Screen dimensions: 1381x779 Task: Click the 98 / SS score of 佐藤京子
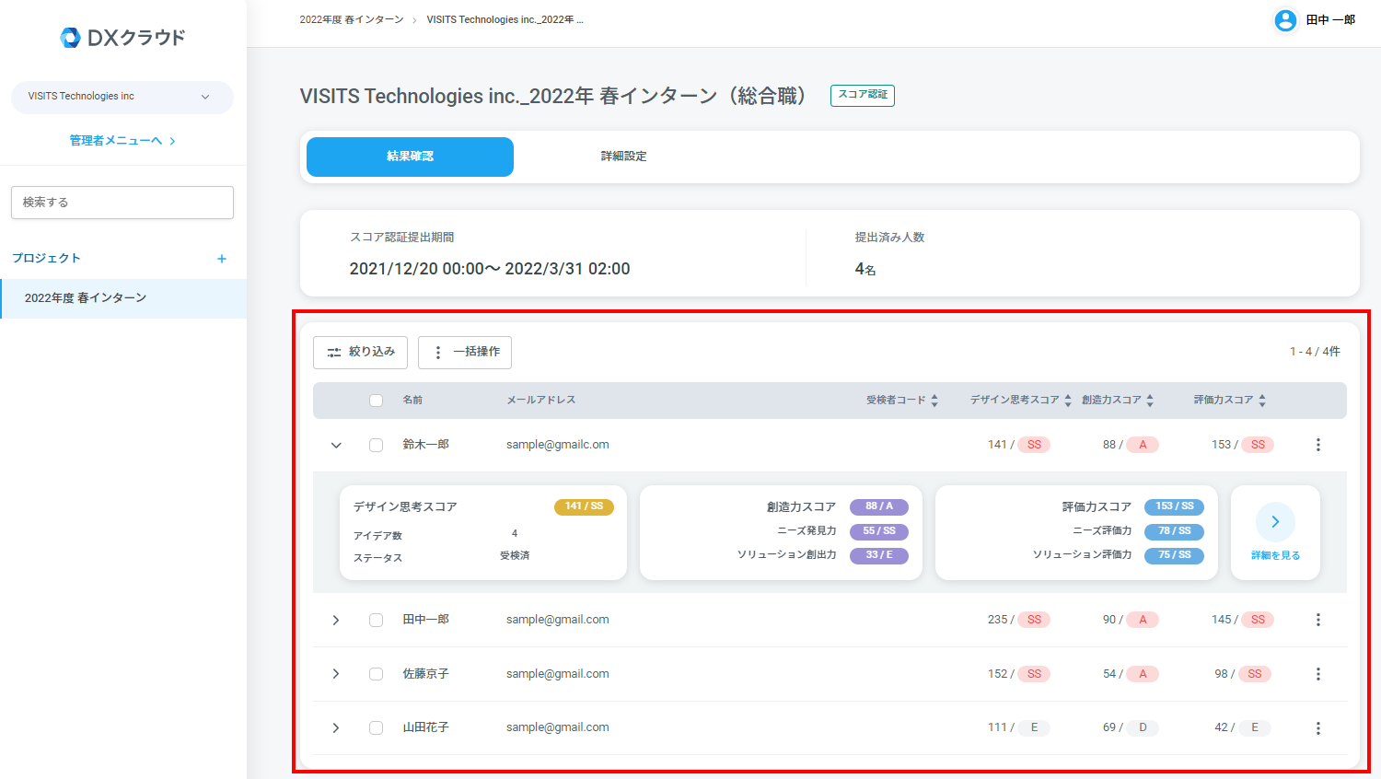pyautogui.click(x=1242, y=674)
